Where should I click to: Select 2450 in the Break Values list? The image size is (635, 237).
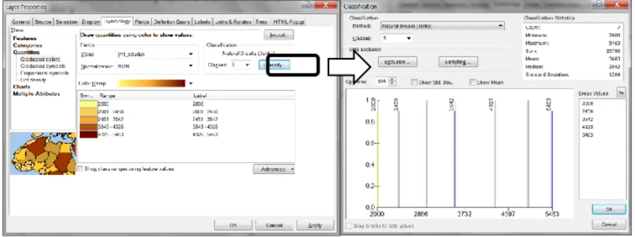point(587,111)
